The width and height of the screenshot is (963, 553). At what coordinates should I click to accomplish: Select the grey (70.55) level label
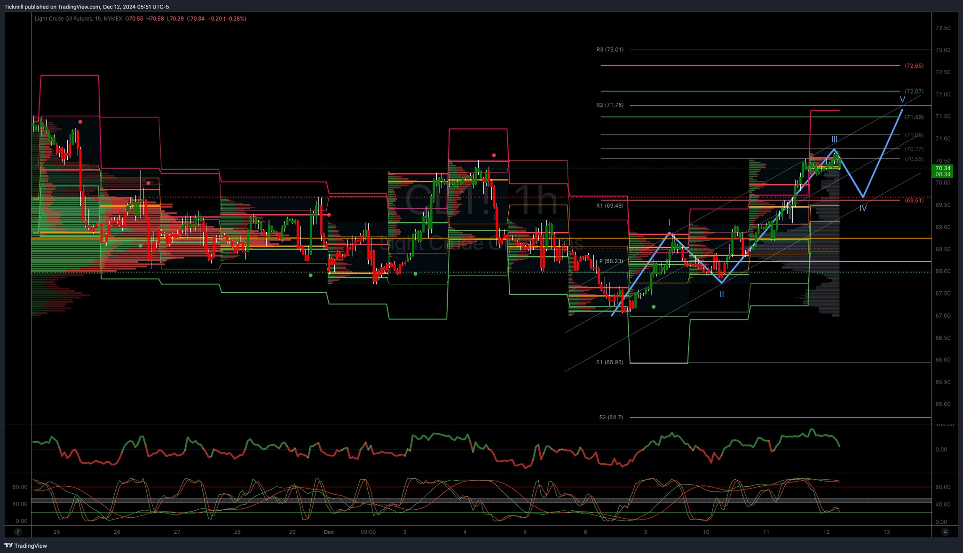(914, 159)
